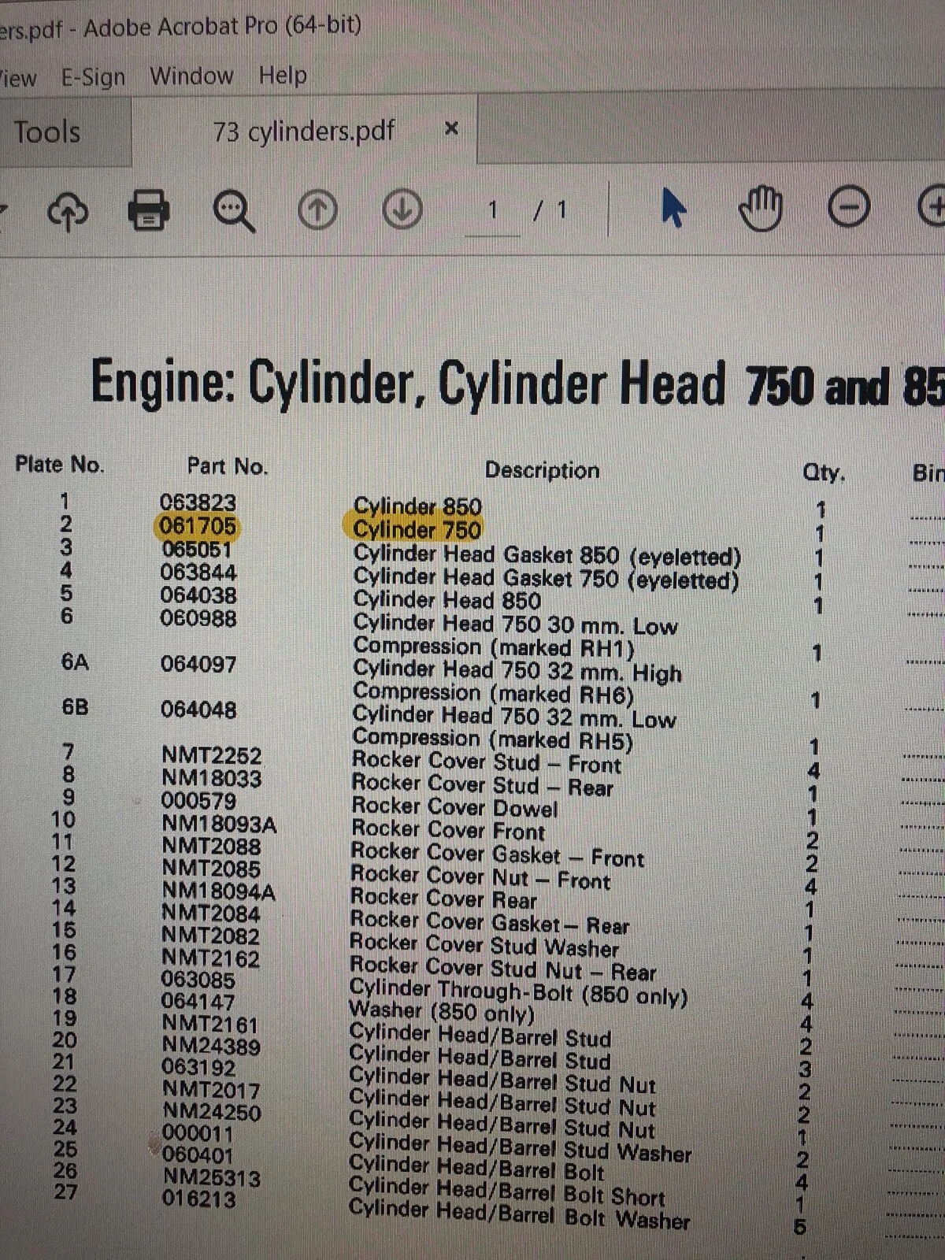The width and height of the screenshot is (945, 1260).
Task: Close the 73 cylinders.pdf tab
Action: coord(451,128)
